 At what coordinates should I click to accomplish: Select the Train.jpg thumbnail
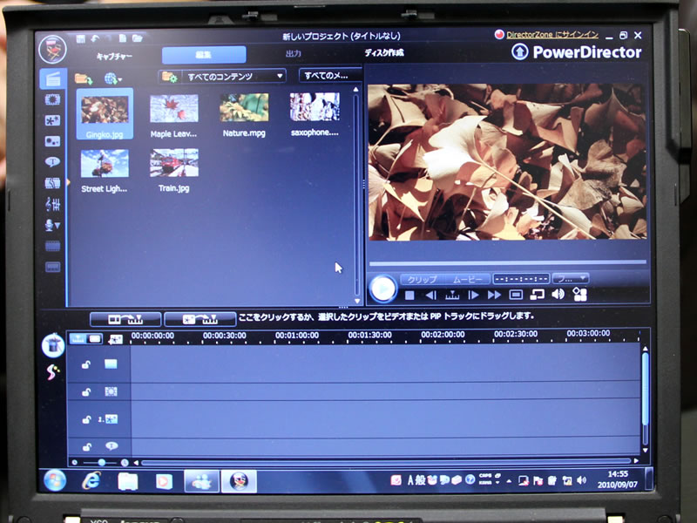[x=174, y=164]
